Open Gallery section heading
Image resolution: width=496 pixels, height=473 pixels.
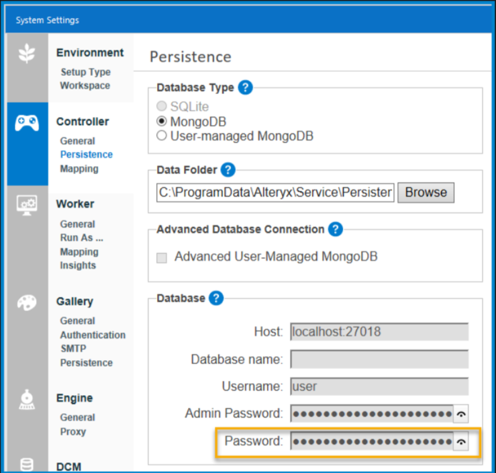pyautogui.click(x=75, y=302)
